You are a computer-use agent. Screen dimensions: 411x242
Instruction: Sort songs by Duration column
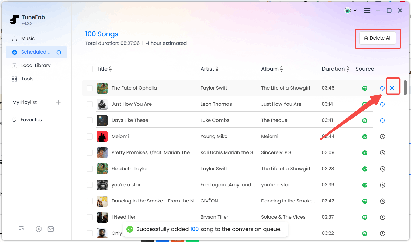(347, 69)
